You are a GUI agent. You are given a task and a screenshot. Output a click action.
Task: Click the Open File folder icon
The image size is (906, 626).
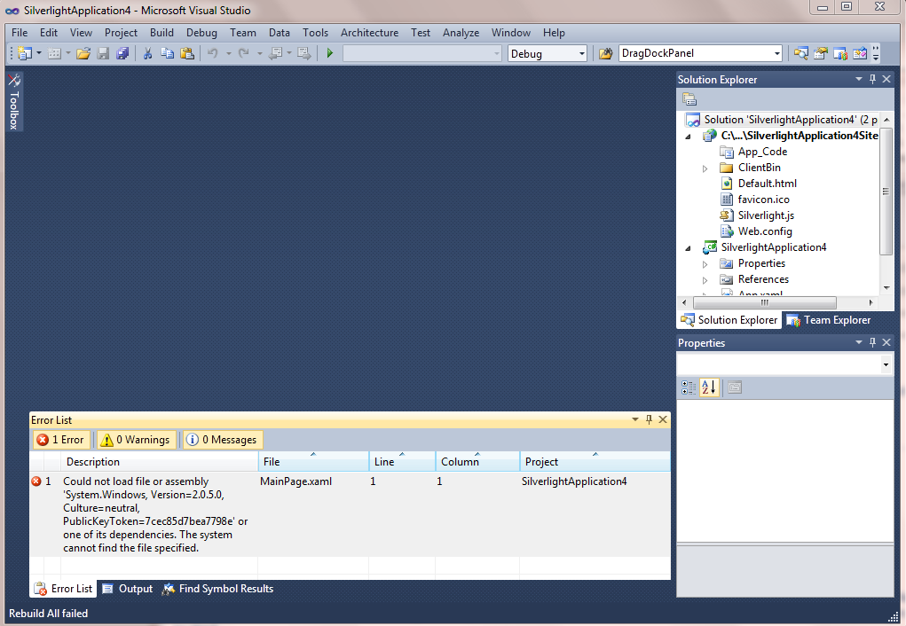(83, 54)
